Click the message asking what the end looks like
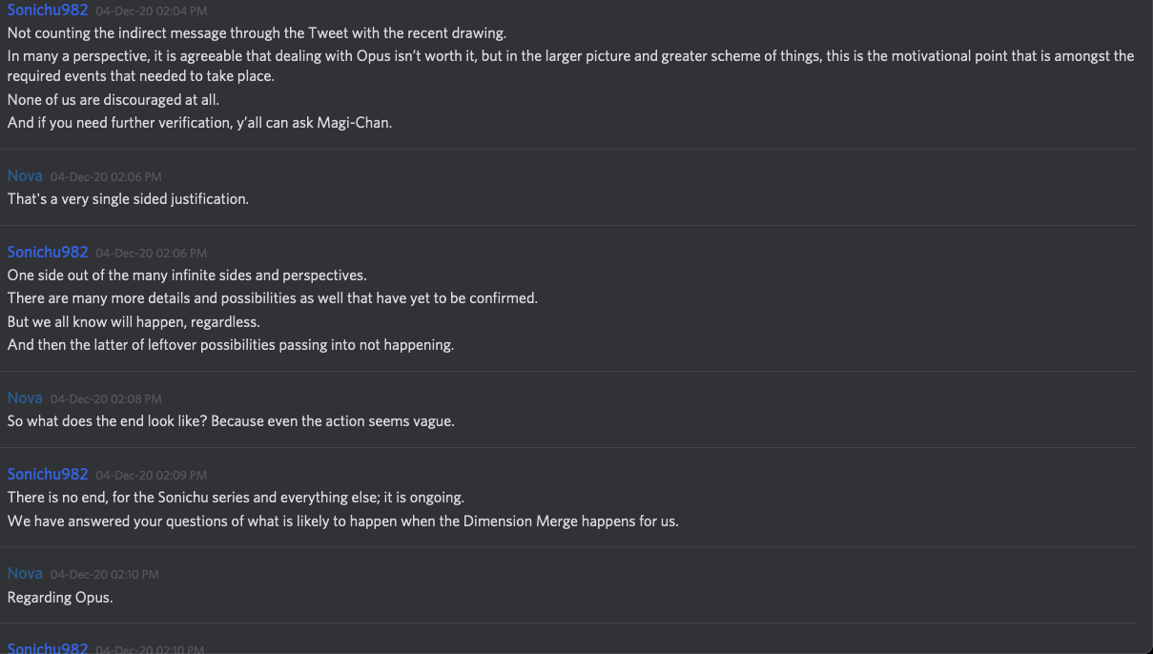The width and height of the screenshot is (1153, 654). click(231, 420)
